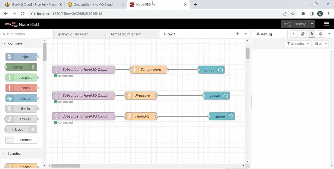
Task: Select the debug sidebar tab
Action: (270, 34)
